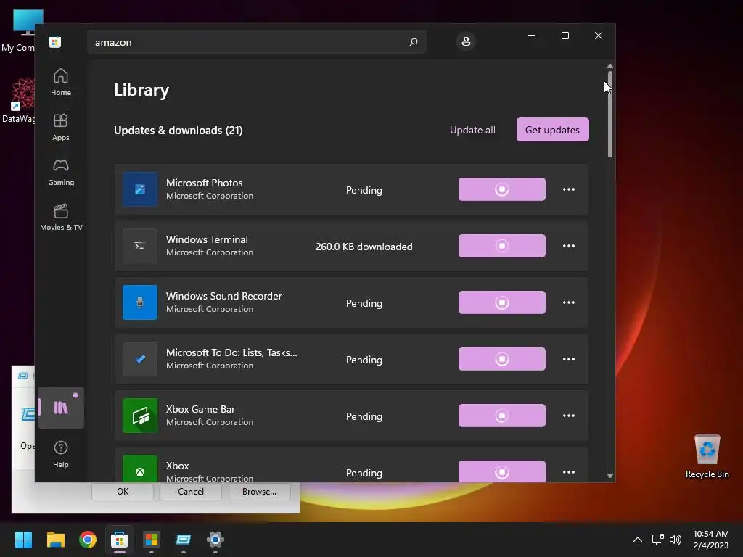743x557 pixels.
Task: Click the Microsoft Store taskbar icon
Action: click(x=120, y=540)
